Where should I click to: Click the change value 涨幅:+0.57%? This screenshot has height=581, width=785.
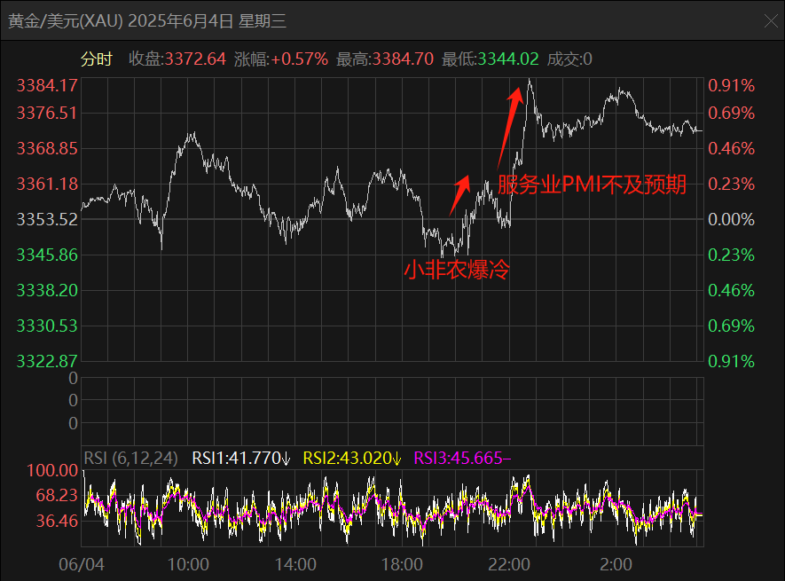click(x=281, y=59)
